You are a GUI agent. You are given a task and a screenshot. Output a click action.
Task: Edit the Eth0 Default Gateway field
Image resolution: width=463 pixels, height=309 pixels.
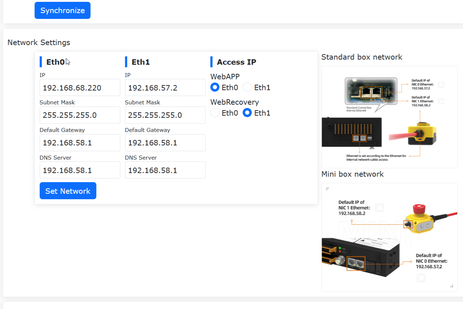[x=80, y=143]
